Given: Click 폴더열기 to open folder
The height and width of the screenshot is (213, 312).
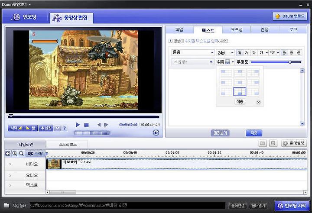Looking at the screenshot, I should tap(258, 206).
